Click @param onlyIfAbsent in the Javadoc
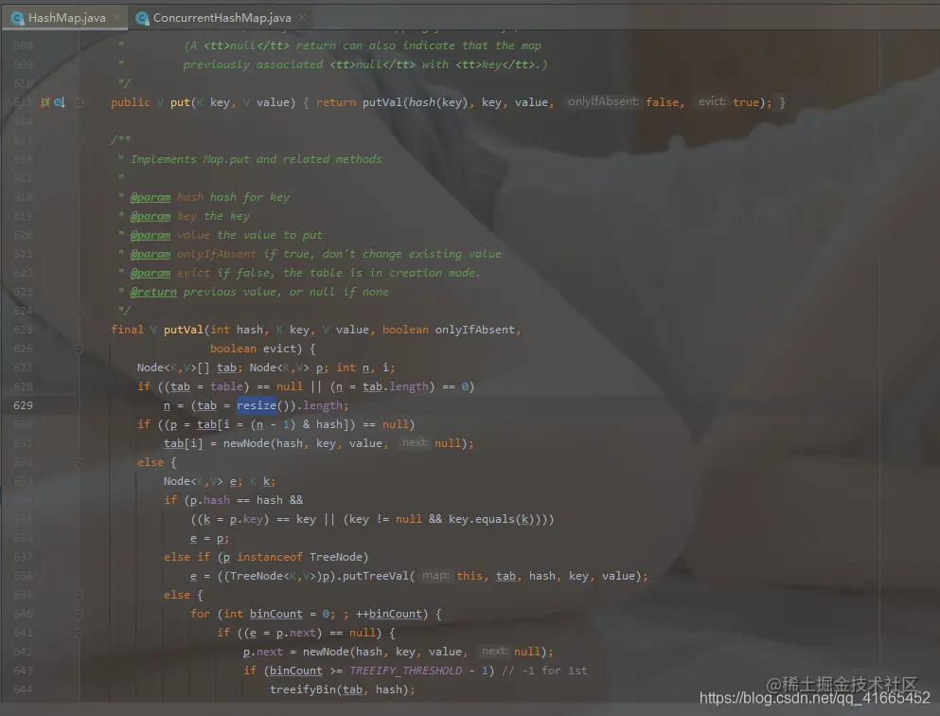Viewport: 940px width, 716px height. coord(193,254)
